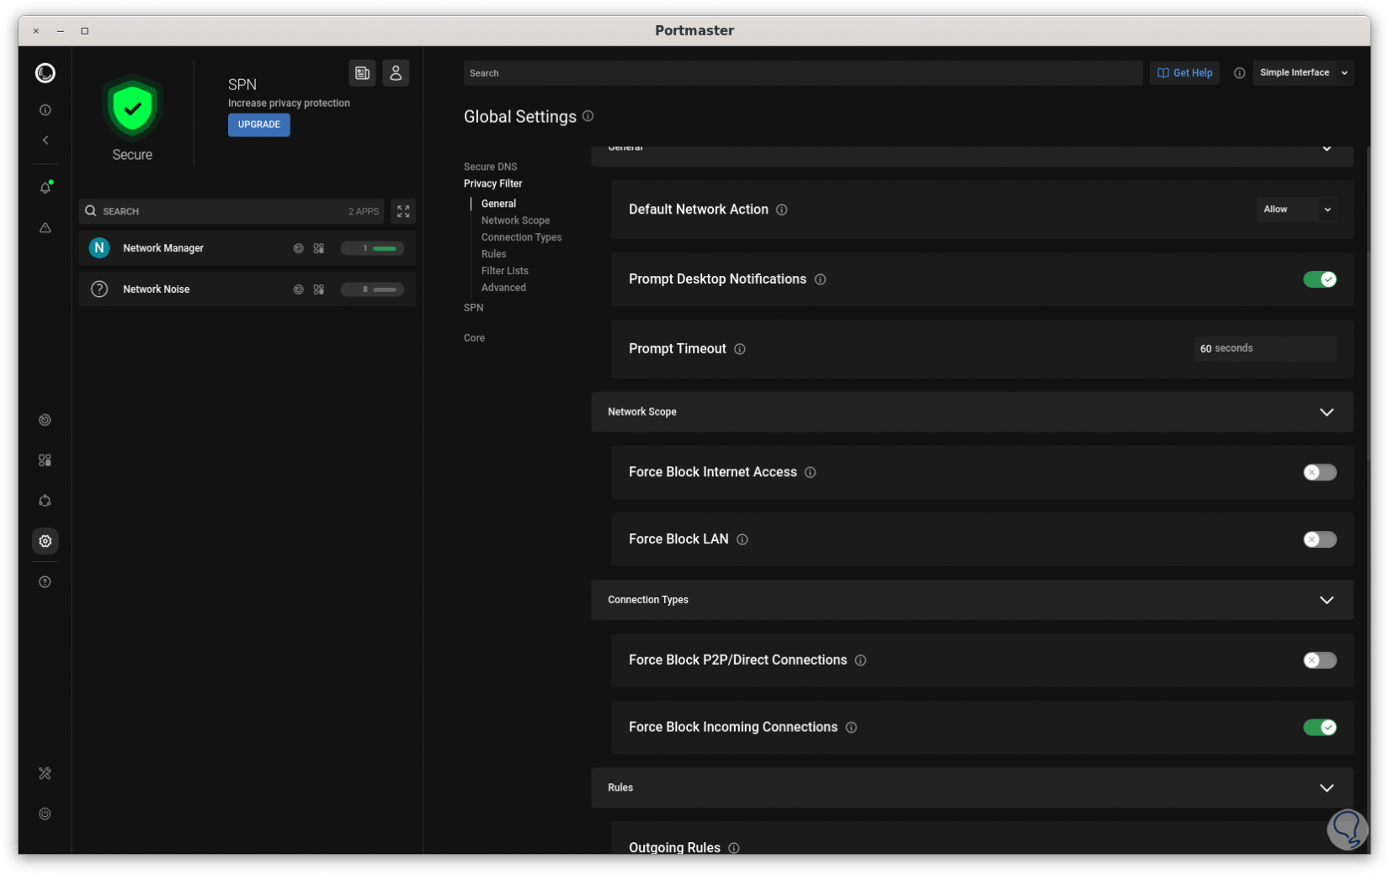Click the expand arrows icon next to app search
Viewport: 1389px width, 875px height.
point(403,211)
